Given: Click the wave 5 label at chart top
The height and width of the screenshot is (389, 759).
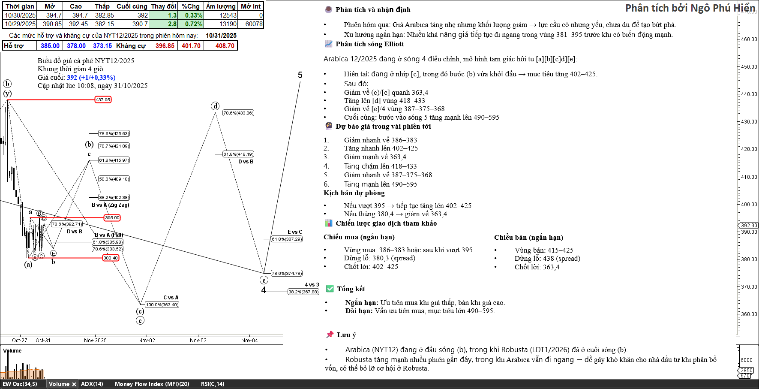Looking at the screenshot, I should tap(300, 75).
